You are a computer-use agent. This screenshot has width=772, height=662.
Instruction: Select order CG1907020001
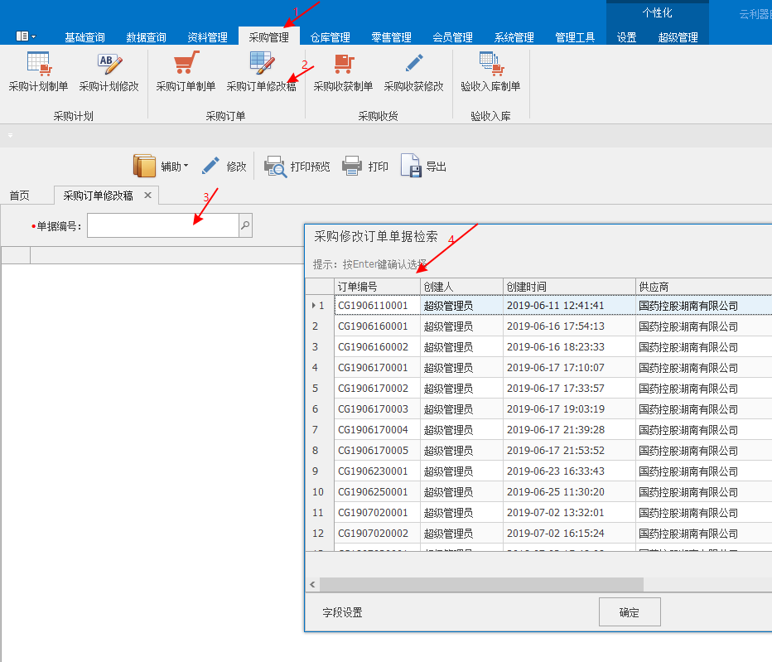(373, 512)
